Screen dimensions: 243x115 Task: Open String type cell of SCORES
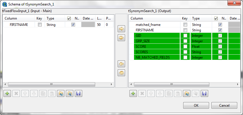201,52
